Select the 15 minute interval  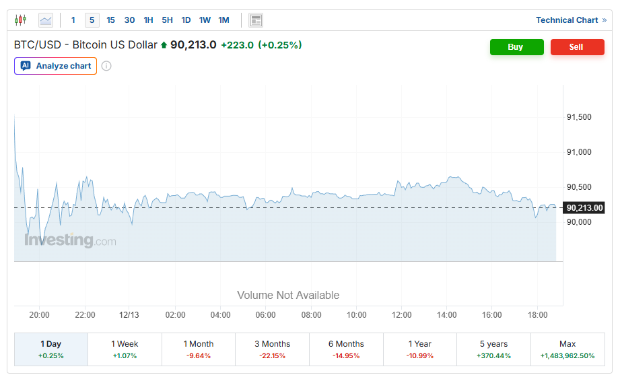pyautogui.click(x=110, y=20)
